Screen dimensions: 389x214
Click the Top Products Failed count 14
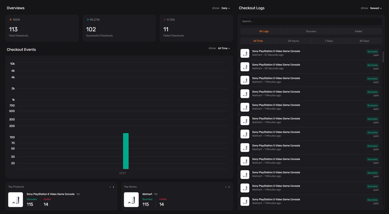(46, 204)
